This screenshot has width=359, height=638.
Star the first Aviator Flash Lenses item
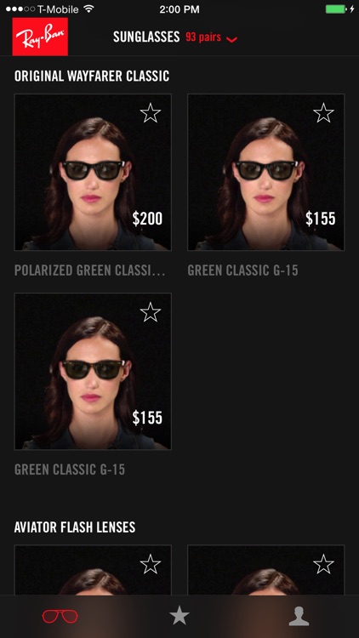pos(151,564)
